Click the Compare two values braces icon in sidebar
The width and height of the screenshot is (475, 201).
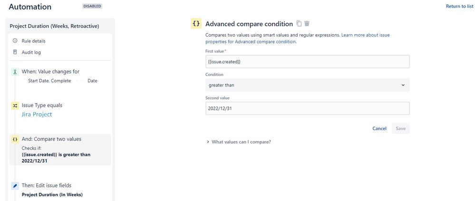[x=15, y=139]
